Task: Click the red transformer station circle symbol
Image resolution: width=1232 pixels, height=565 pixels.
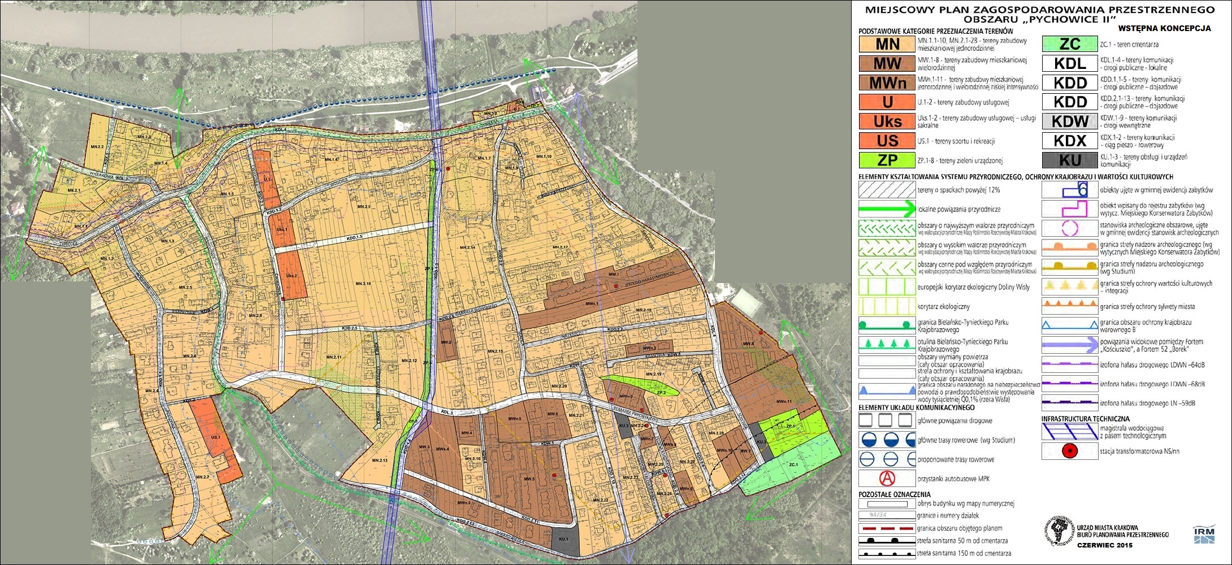Action: coord(1070,451)
